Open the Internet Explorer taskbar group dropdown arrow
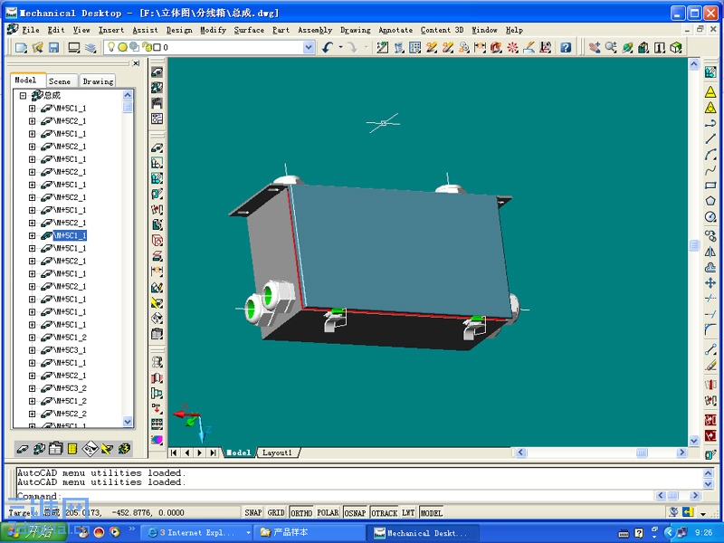Viewport: 724px width, 543px height. [x=248, y=532]
